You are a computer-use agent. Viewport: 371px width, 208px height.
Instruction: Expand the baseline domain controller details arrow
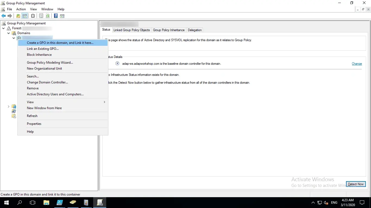(x=117, y=64)
